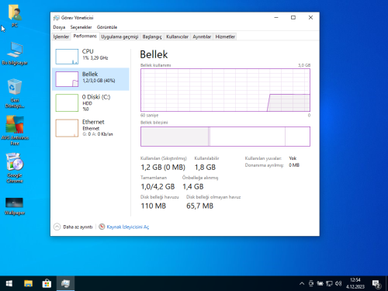Screen dimensions: 388x291
Task: Switch to the Uygulama geçmişi tab
Action: click(x=120, y=36)
